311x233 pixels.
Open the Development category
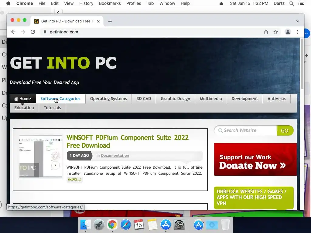click(245, 99)
